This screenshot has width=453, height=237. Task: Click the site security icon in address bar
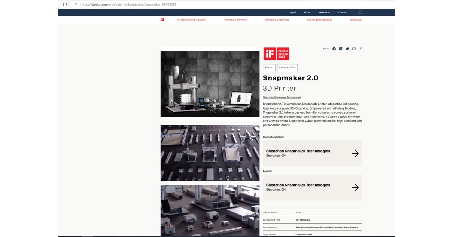click(x=76, y=4)
